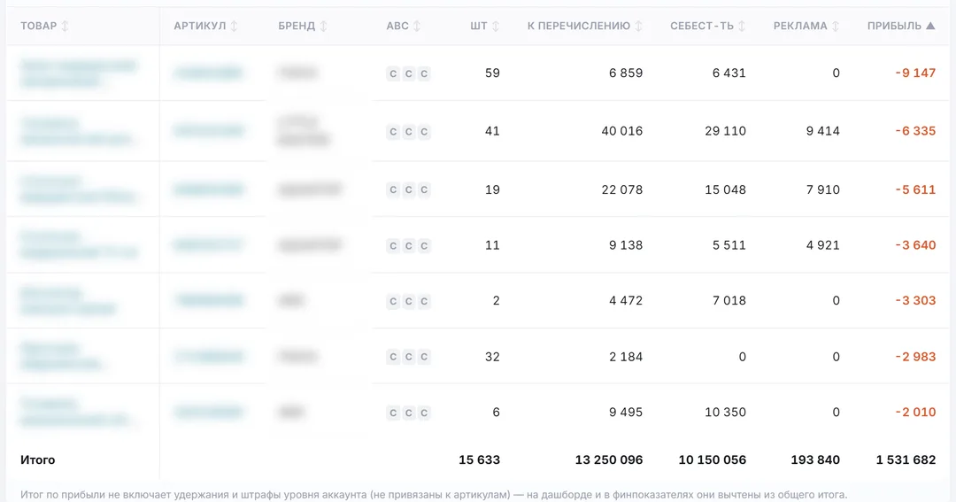Open blurred product name in -2 983 row
956x502 pixels.
click(61, 356)
